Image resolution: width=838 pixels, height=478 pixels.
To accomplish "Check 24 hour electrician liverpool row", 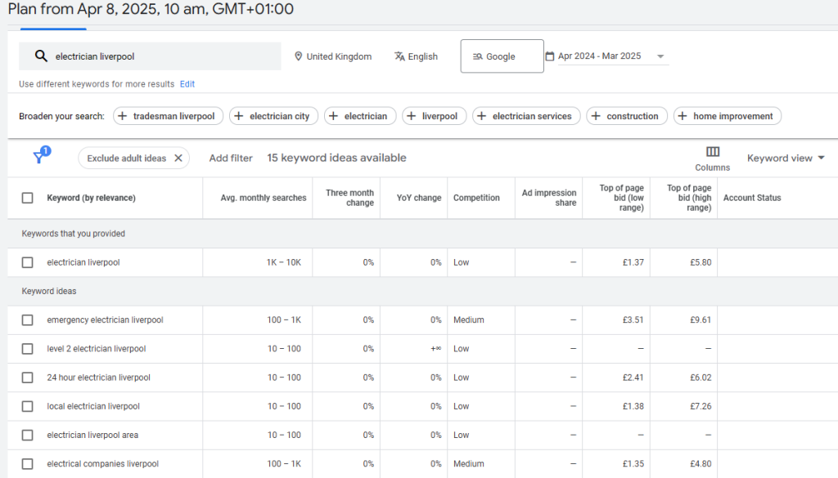I will coord(27,377).
